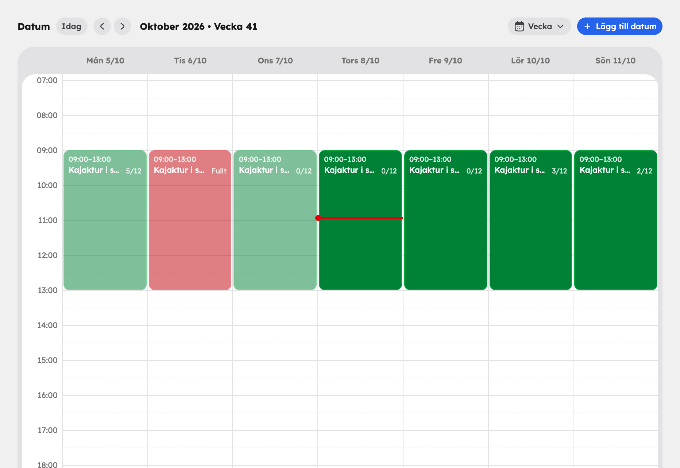
Task: Go to the previous week with left chevron
Action: coord(102,26)
